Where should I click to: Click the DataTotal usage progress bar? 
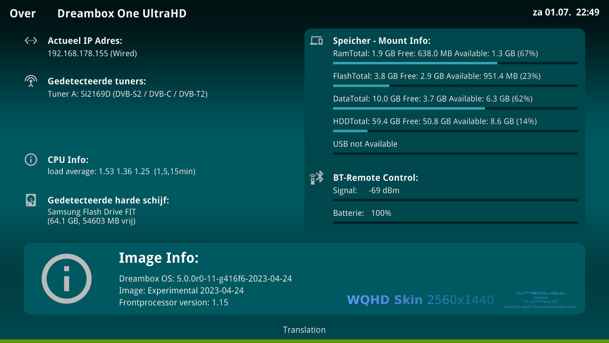pyautogui.click(x=455, y=108)
